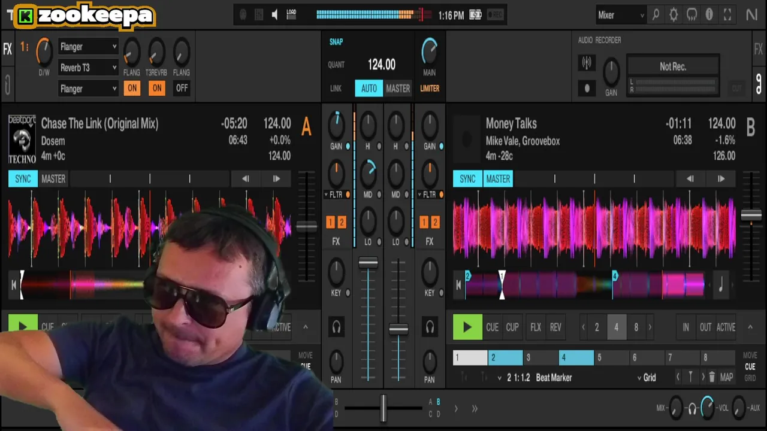The height and width of the screenshot is (431, 767).
Task: Open the left FX panel tab
Action: 8,49
